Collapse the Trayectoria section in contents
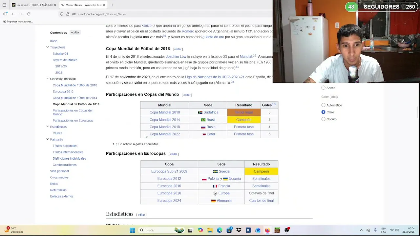The height and width of the screenshot is (236, 420). click(48, 47)
